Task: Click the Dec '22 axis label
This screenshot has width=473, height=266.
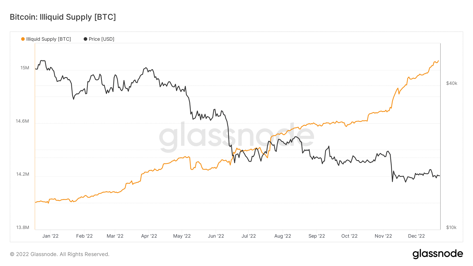Action: pos(417,236)
